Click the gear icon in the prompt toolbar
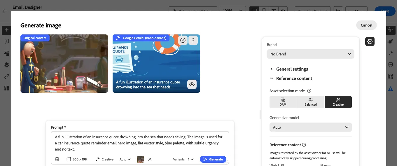 tap(57, 159)
